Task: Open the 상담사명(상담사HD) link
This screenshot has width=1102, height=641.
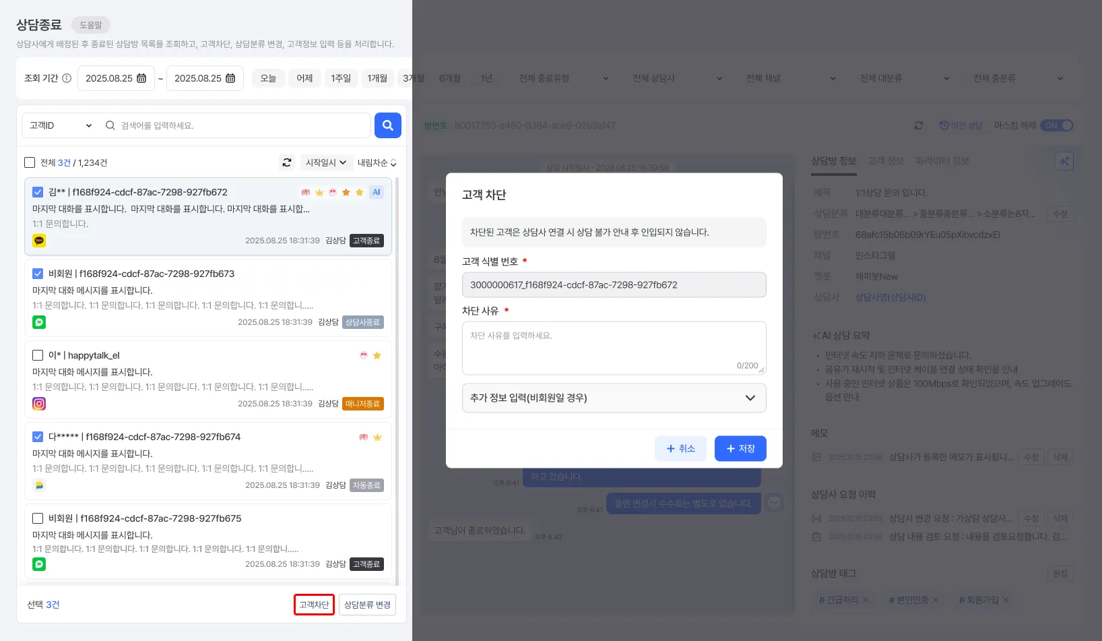Action: (x=890, y=297)
